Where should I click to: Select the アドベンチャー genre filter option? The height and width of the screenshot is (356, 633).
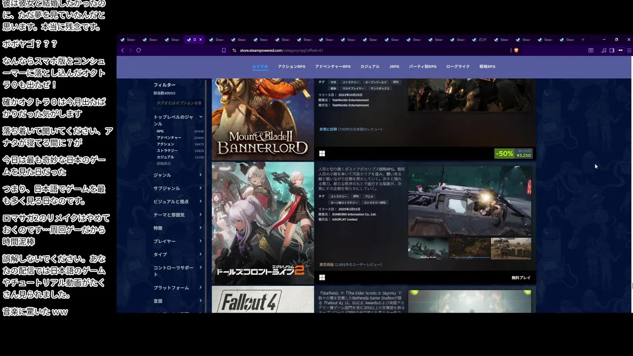(180, 138)
